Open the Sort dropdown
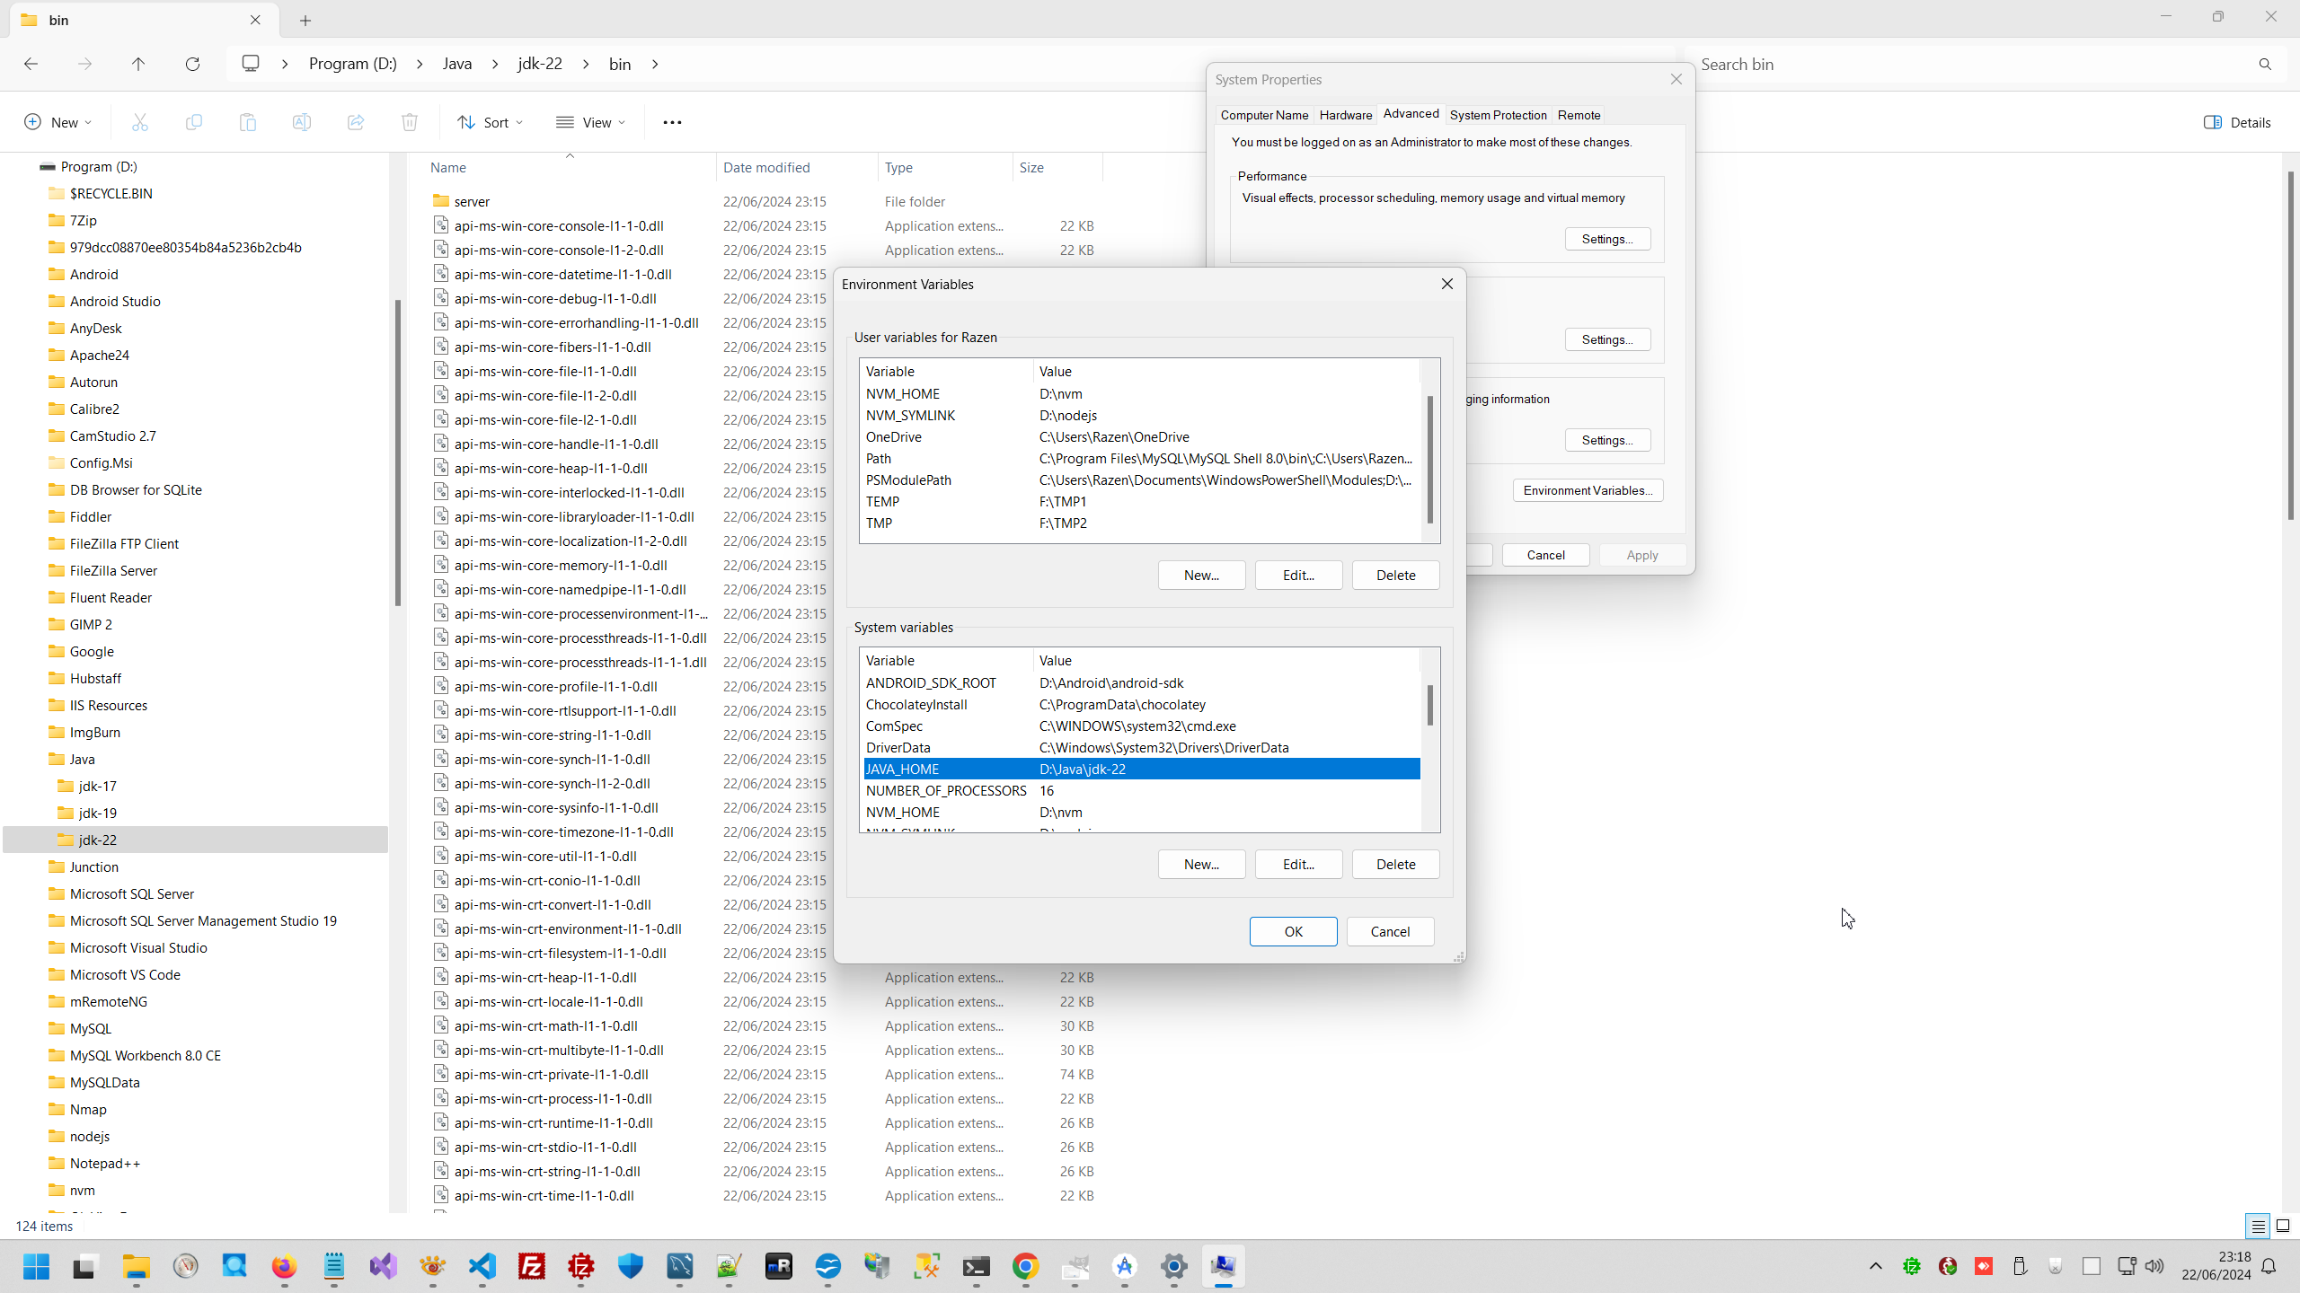The height and width of the screenshot is (1293, 2300). click(x=490, y=122)
